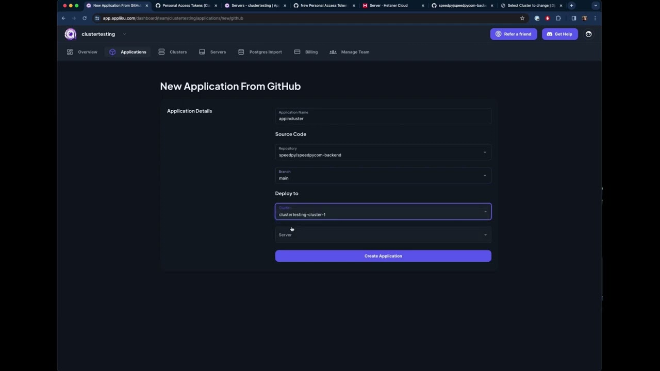Screen dimensions: 660x371
Task: Click the Appliku logo icon
Action: point(70,34)
